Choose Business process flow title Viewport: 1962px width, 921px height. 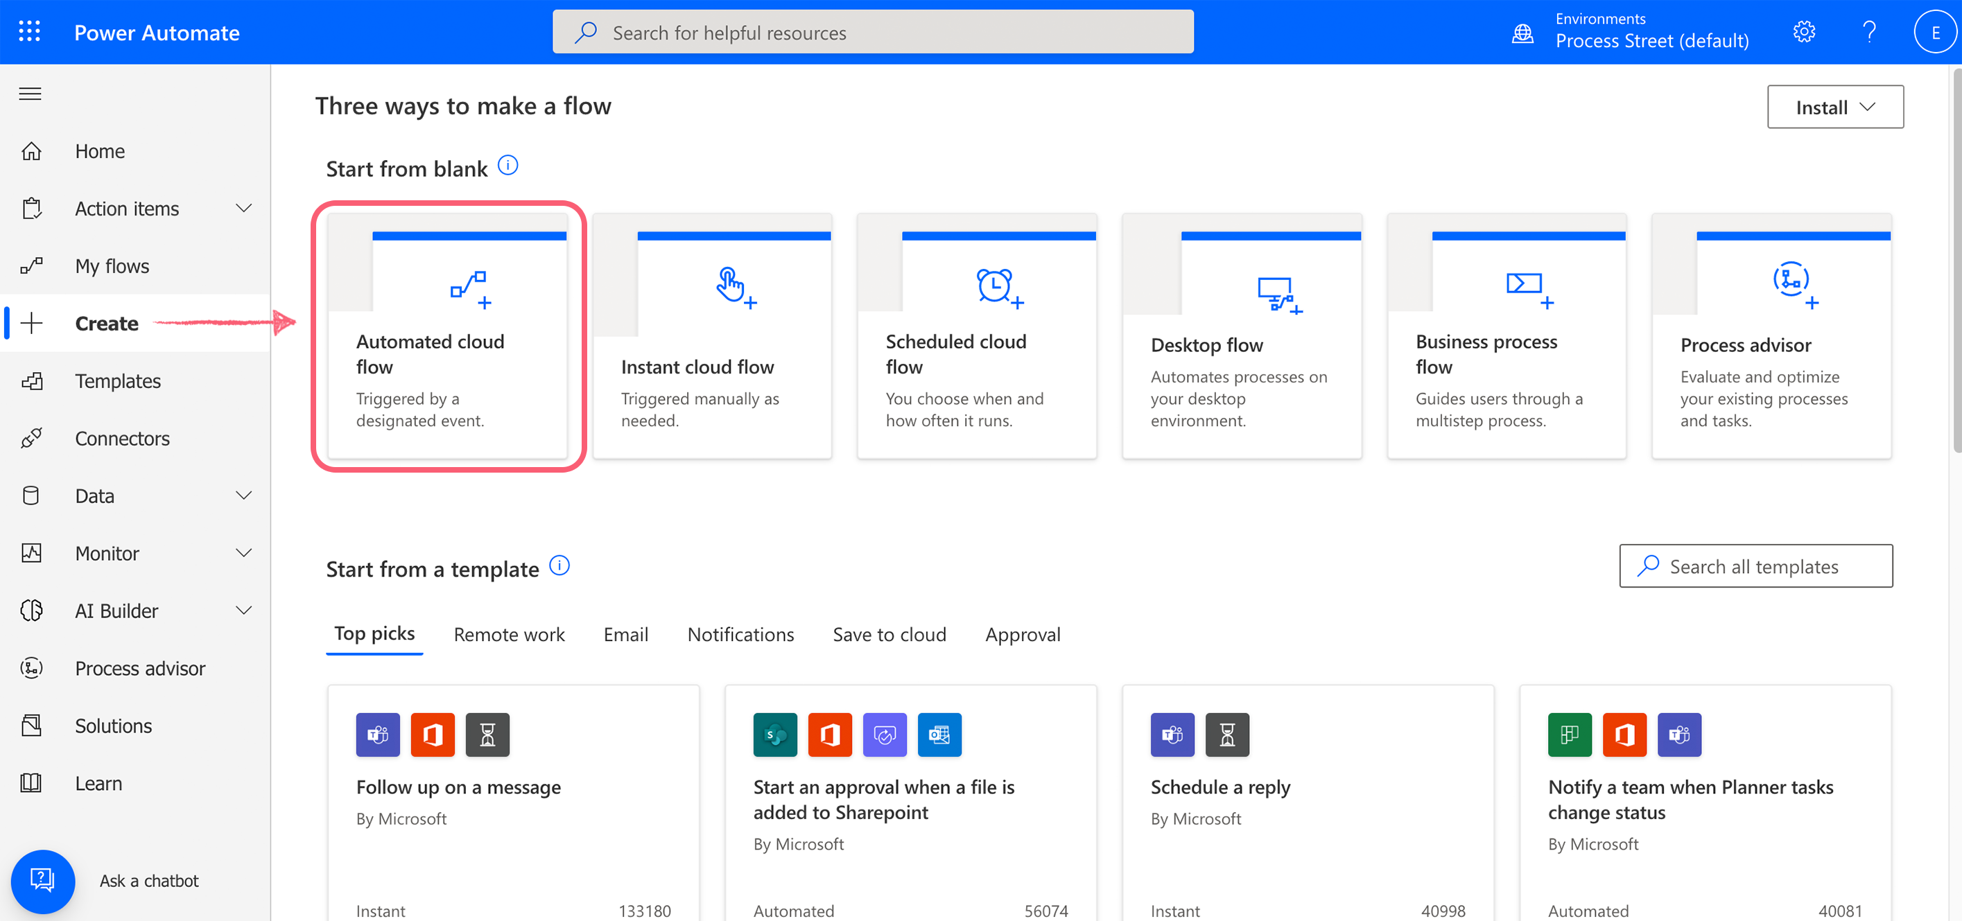click(x=1486, y=354)
